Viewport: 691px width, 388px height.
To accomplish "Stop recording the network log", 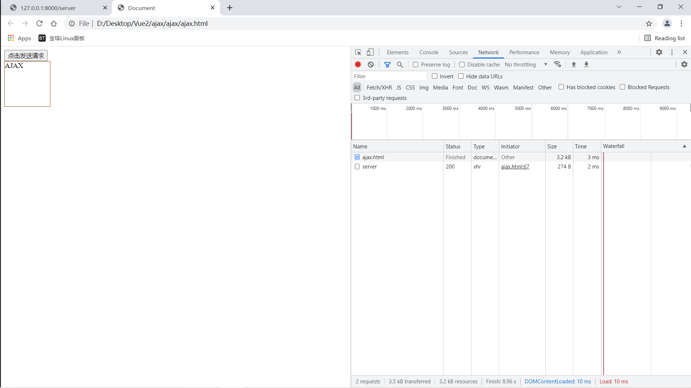I will tap(358, 65).
